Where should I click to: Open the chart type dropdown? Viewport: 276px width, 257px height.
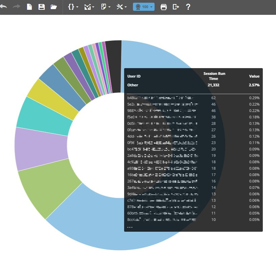point(89,7)
